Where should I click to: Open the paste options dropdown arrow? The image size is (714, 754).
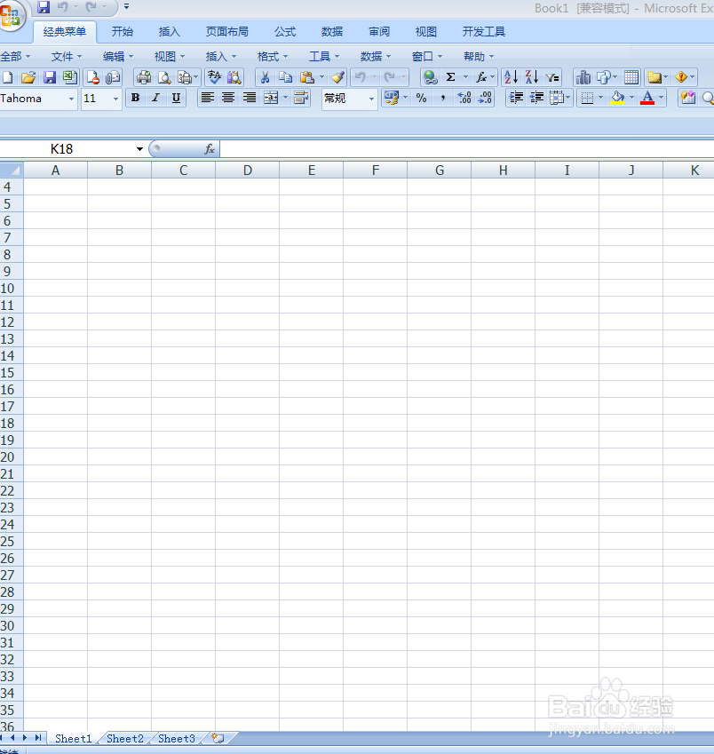pos(321,77)
